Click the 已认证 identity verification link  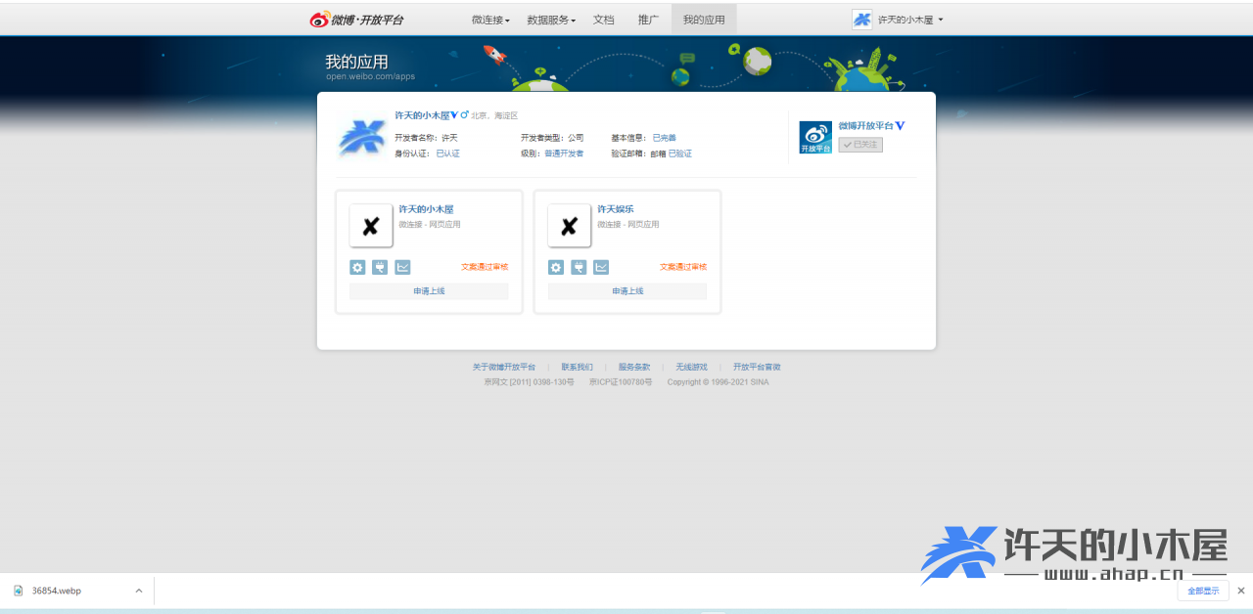[x=447, y=153]
